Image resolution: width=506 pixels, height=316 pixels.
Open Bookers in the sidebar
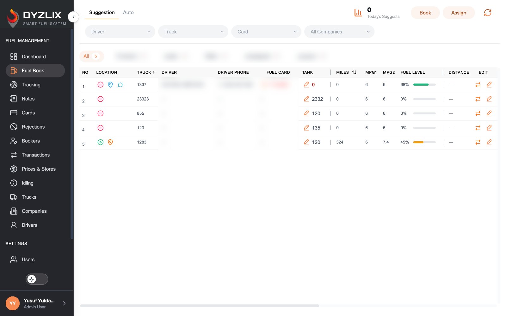tap(35, 141)
